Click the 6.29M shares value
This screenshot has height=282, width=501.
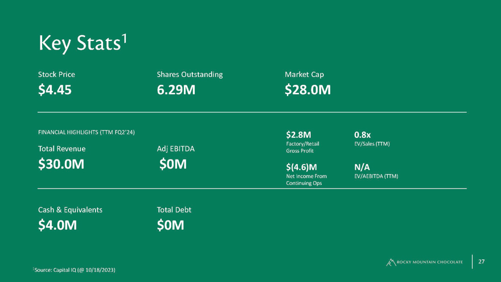(176, 89)
